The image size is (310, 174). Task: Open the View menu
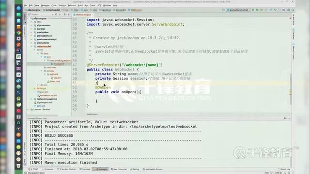37,5
